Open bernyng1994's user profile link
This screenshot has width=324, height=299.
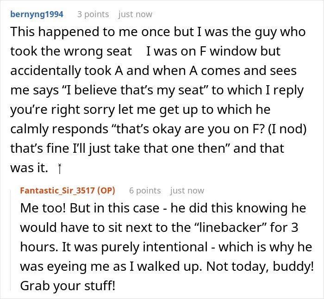coord(37,14)
